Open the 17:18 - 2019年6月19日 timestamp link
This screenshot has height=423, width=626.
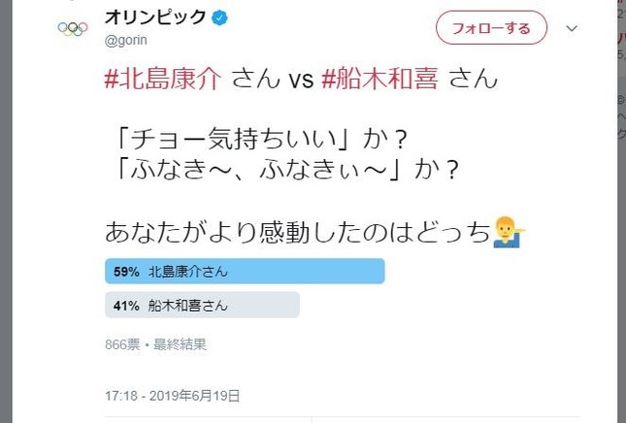pos(172,395)
